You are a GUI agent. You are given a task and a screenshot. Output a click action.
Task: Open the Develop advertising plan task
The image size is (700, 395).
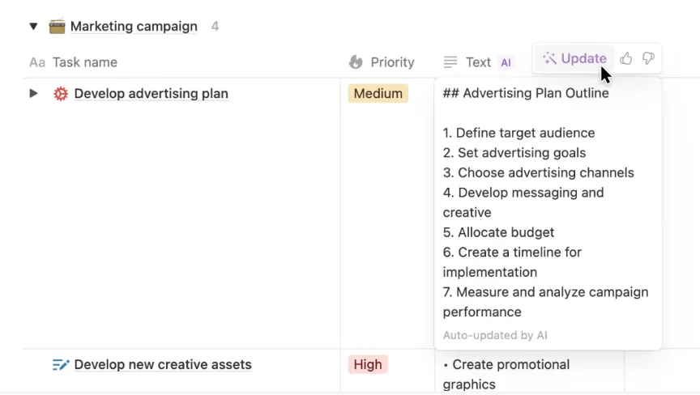point(151,94)
